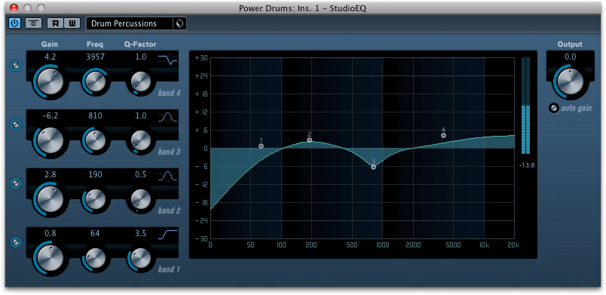Screen dimensions: 606x295
Task: Click band 3 frequency value 810
Action: pos(95,115)
